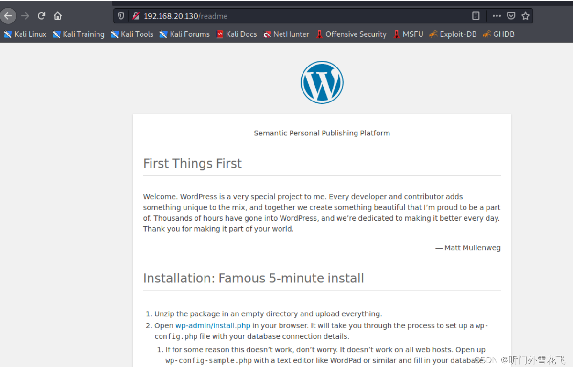Bookmark this page with the star icon
573x369 pixels.
point(525,16)
